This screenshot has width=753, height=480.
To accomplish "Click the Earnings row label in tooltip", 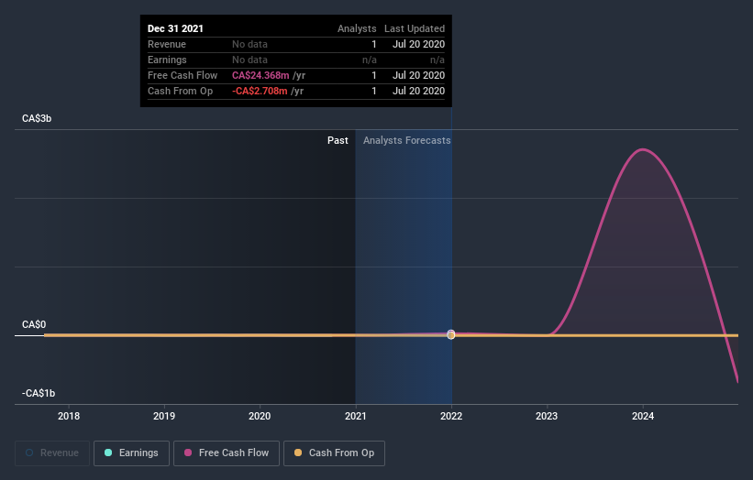I will point(167,60).
